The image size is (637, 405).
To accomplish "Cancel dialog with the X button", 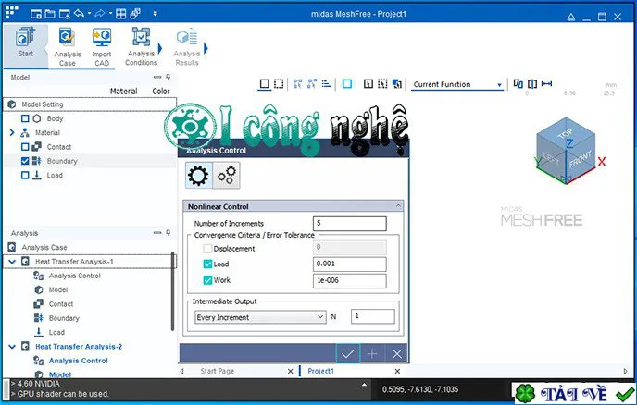I will (397, 354).
